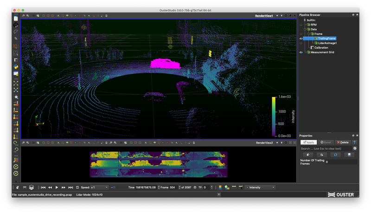Viewport: 371px width, 213px height.
Task: Click the reset camera icon in sidebar
Action: [16, 84]
